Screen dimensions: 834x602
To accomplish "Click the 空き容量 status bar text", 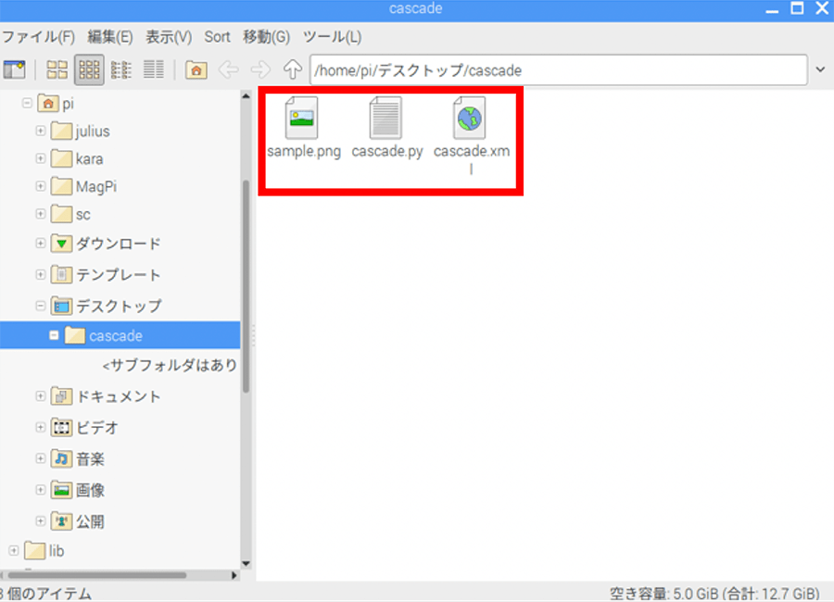I will click(714, 594).
